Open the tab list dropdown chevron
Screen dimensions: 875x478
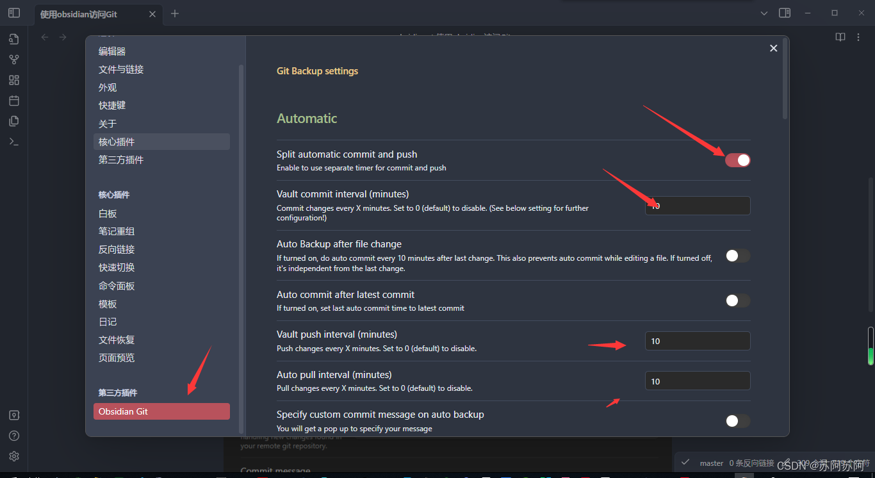[x=764, y=13]
